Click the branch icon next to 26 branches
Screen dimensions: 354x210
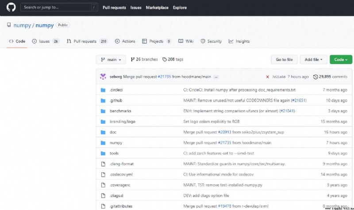[x=132, y=59]
